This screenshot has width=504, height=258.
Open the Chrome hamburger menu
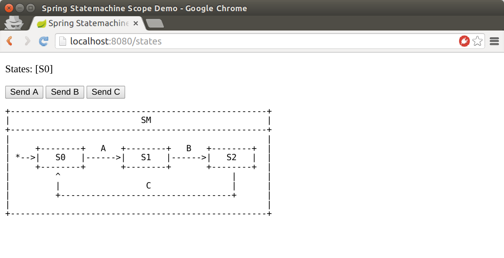[x=495, y=41]
